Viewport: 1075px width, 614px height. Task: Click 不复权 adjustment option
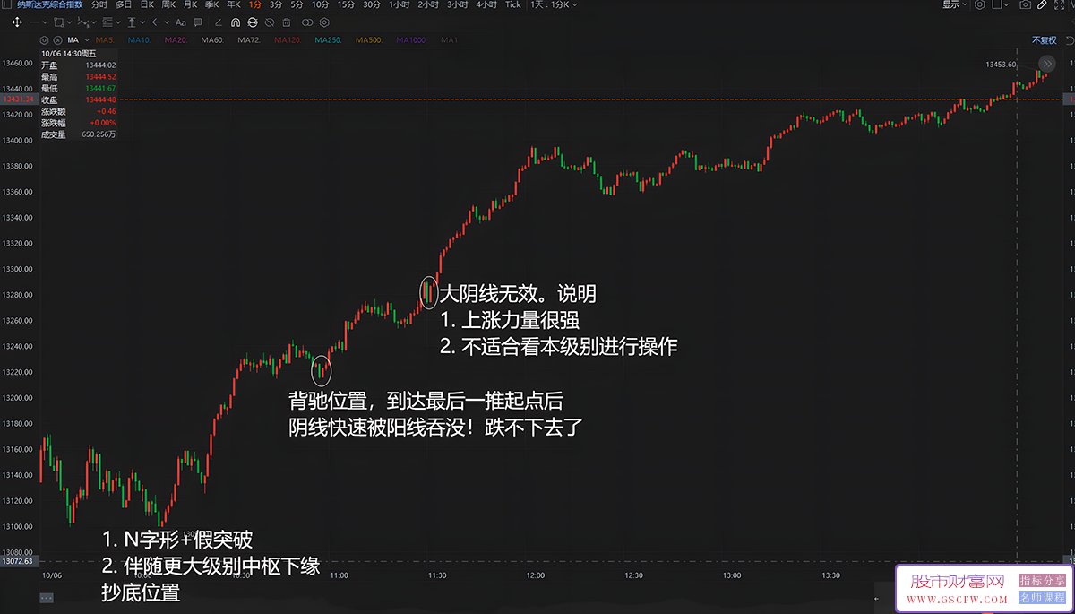(1045, 40)
